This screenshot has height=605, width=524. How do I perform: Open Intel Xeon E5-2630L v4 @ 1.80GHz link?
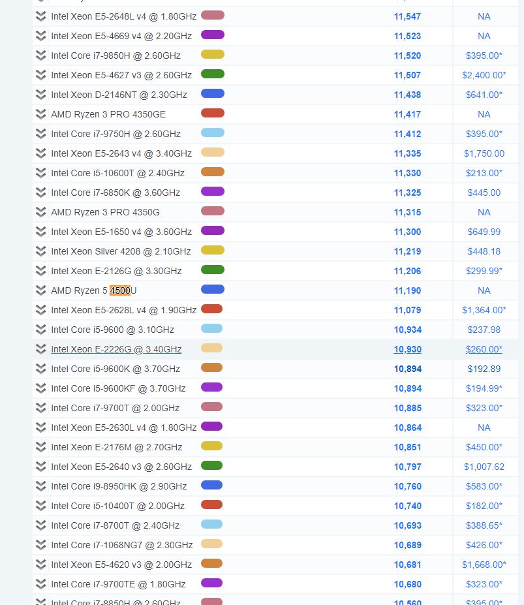point(123,427)
